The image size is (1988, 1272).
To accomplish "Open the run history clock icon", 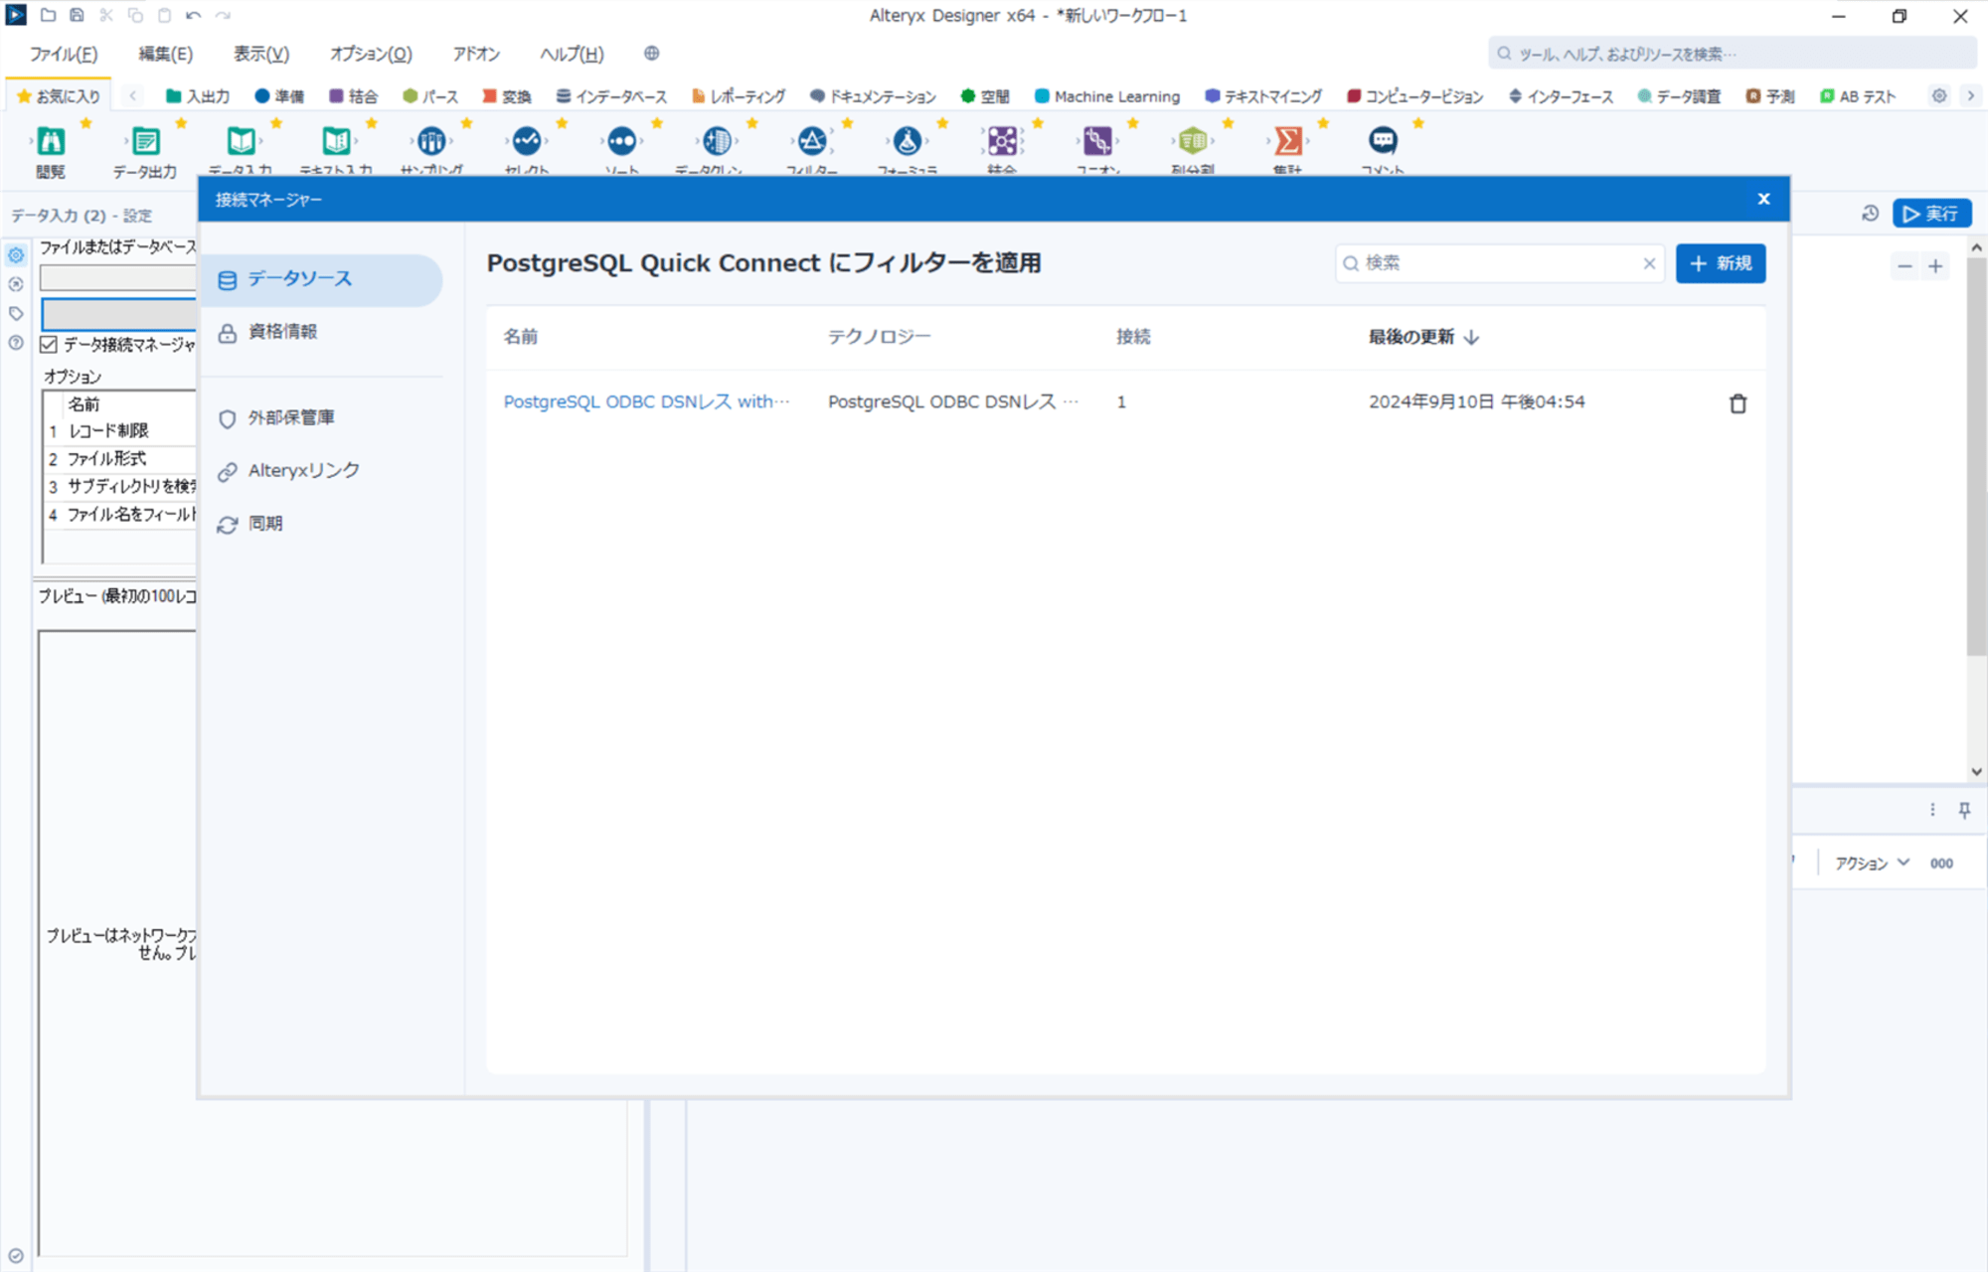I will [x=1870, y=214].
